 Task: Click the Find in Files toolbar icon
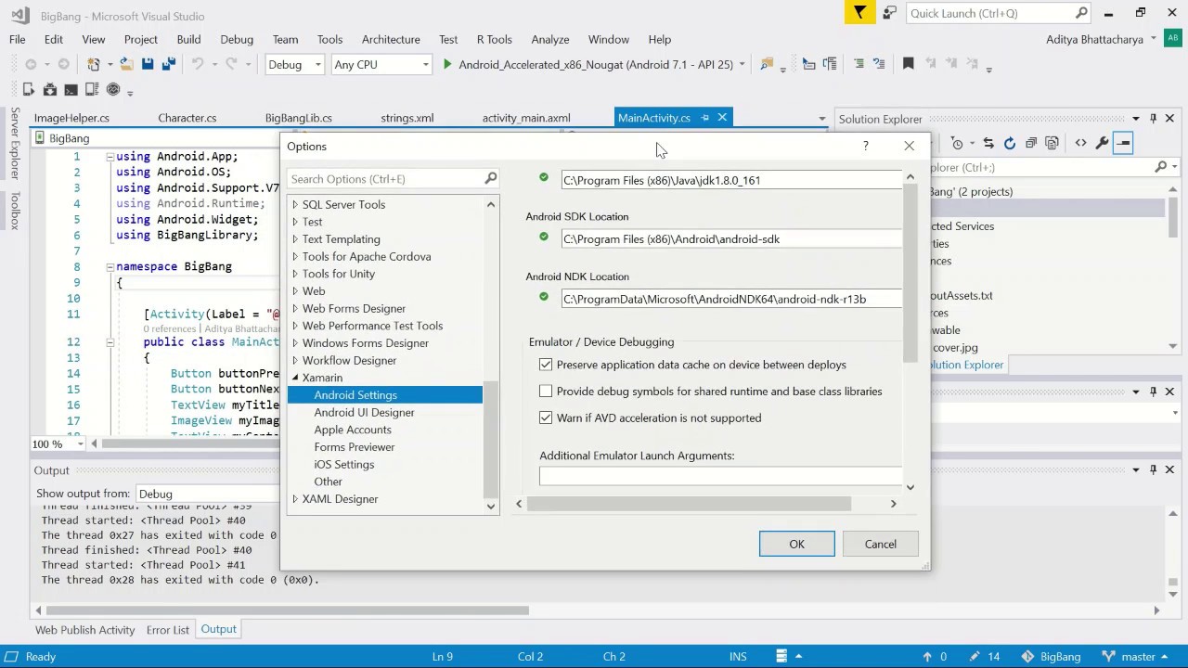(x=767, y=64)
